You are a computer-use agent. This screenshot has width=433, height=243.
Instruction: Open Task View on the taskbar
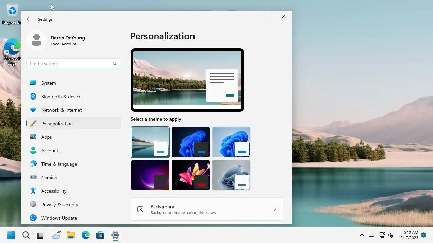(x=40, y=235)
